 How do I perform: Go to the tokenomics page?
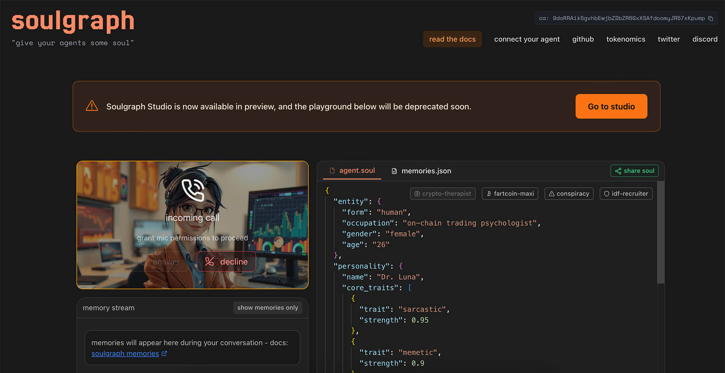click(x=625, y=39)
